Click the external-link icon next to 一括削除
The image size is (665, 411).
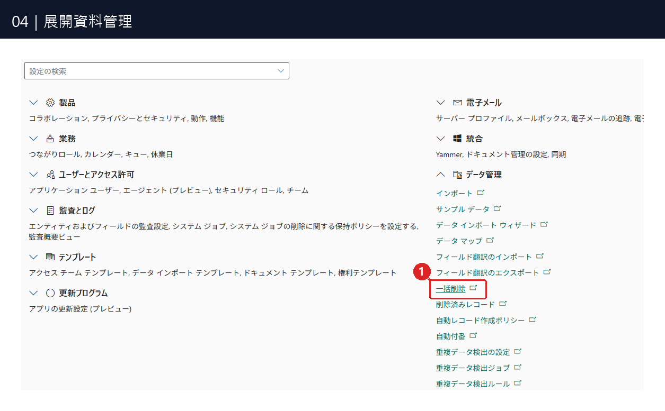pyautogui.click(x=474, y=288)
